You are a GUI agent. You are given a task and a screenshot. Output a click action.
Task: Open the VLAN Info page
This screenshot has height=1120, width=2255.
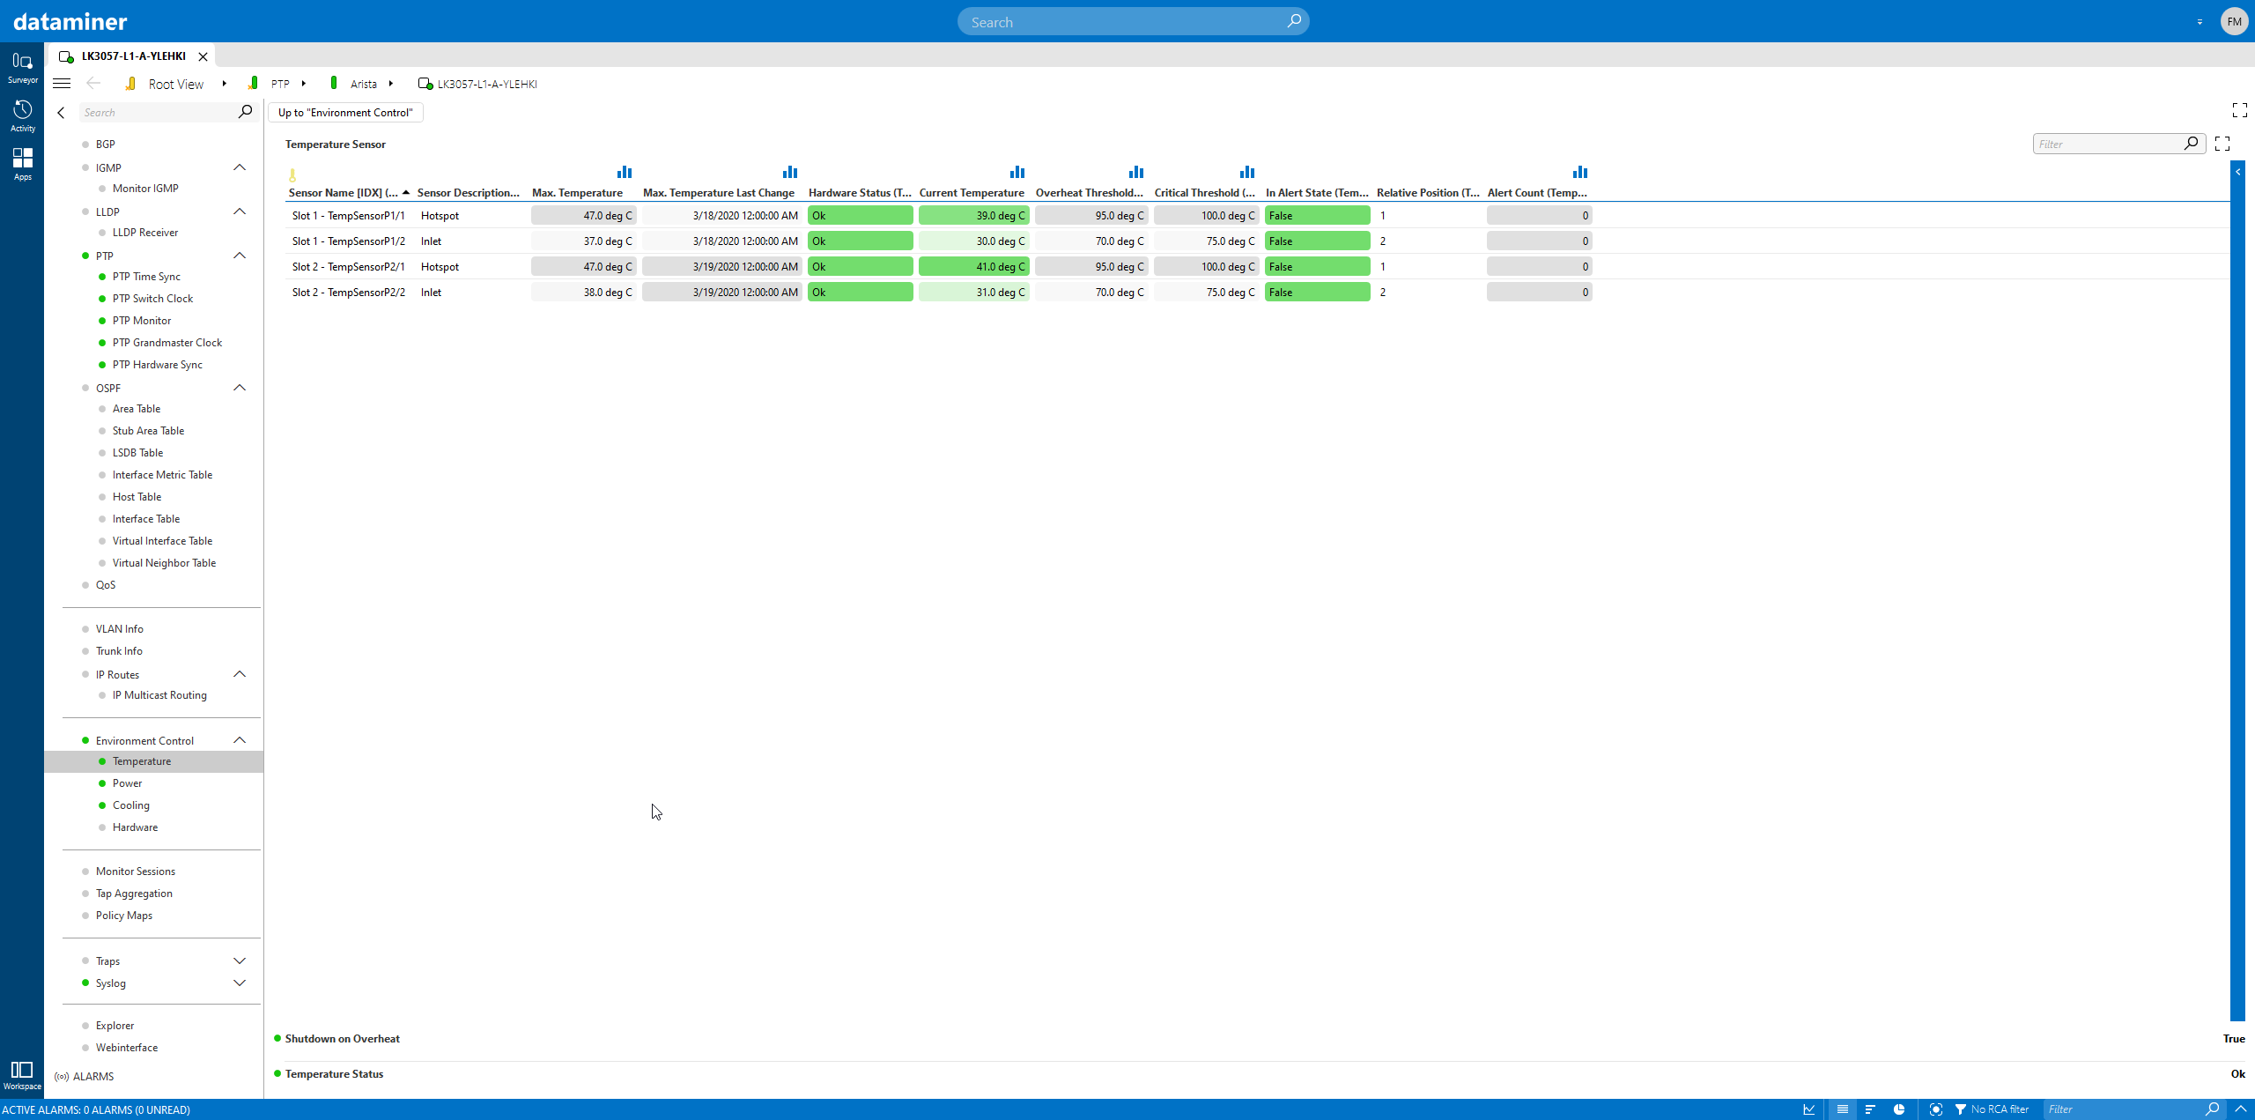pos(119,629)
